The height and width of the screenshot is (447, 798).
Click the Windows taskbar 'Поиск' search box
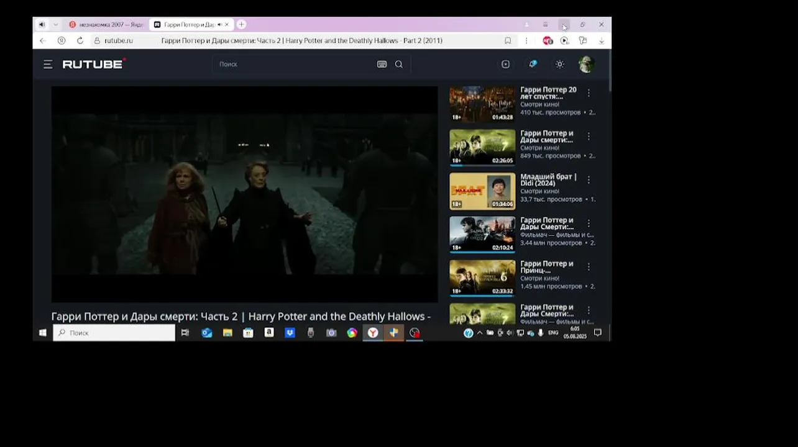point(114,333)
